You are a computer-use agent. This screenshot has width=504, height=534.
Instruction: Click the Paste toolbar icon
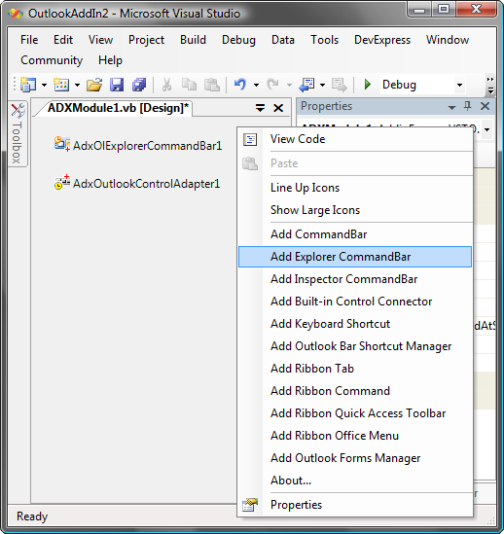click(211, 85)
